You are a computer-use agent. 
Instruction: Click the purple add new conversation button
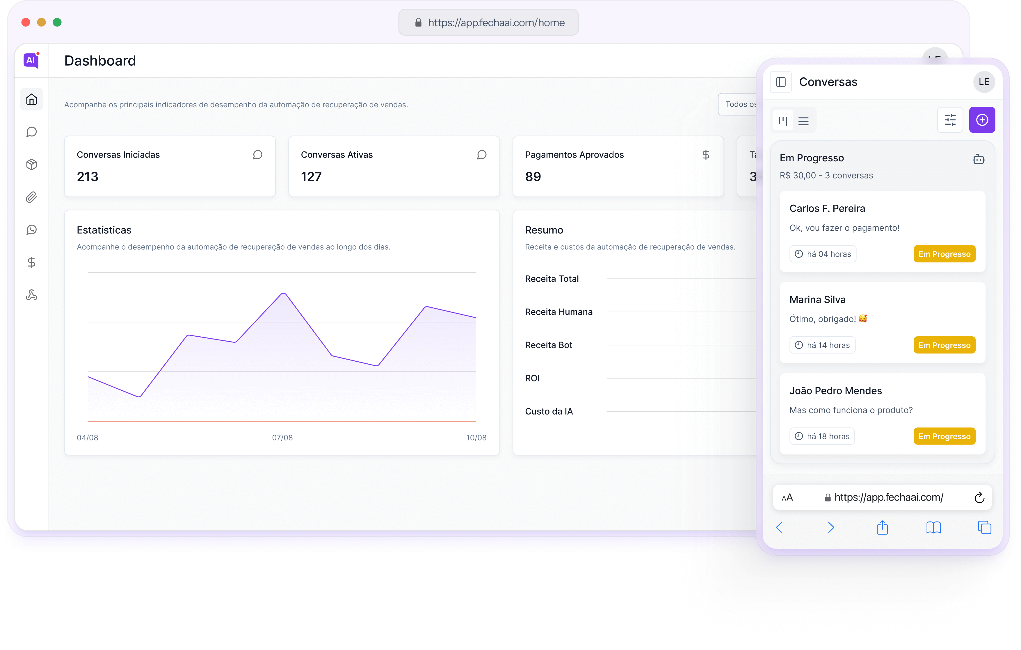coord(982,120)
